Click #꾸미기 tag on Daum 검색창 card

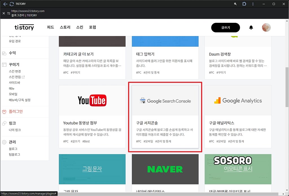[x=221, y=73]
